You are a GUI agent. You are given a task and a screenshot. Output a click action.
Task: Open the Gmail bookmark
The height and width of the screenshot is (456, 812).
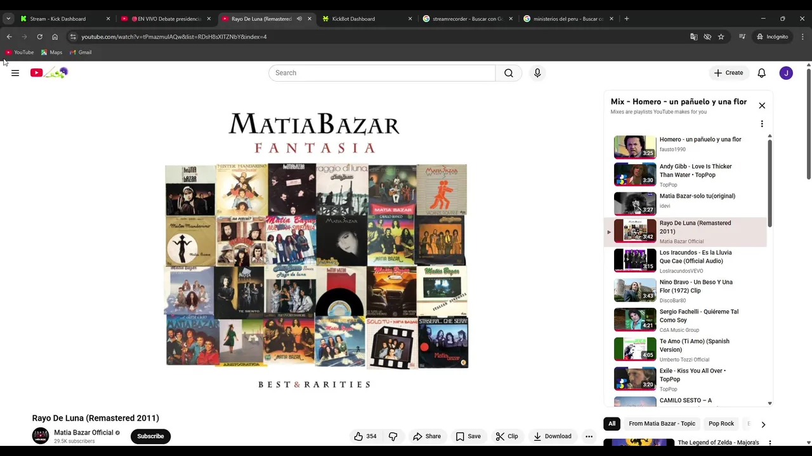click(x=81, y=53)
